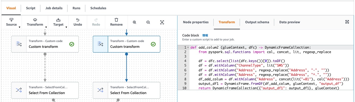Click the gray output dot of unselected Custom transform
Image resolution: width=355 pixels, height=102 pixels.
click(x=45, y=54)
